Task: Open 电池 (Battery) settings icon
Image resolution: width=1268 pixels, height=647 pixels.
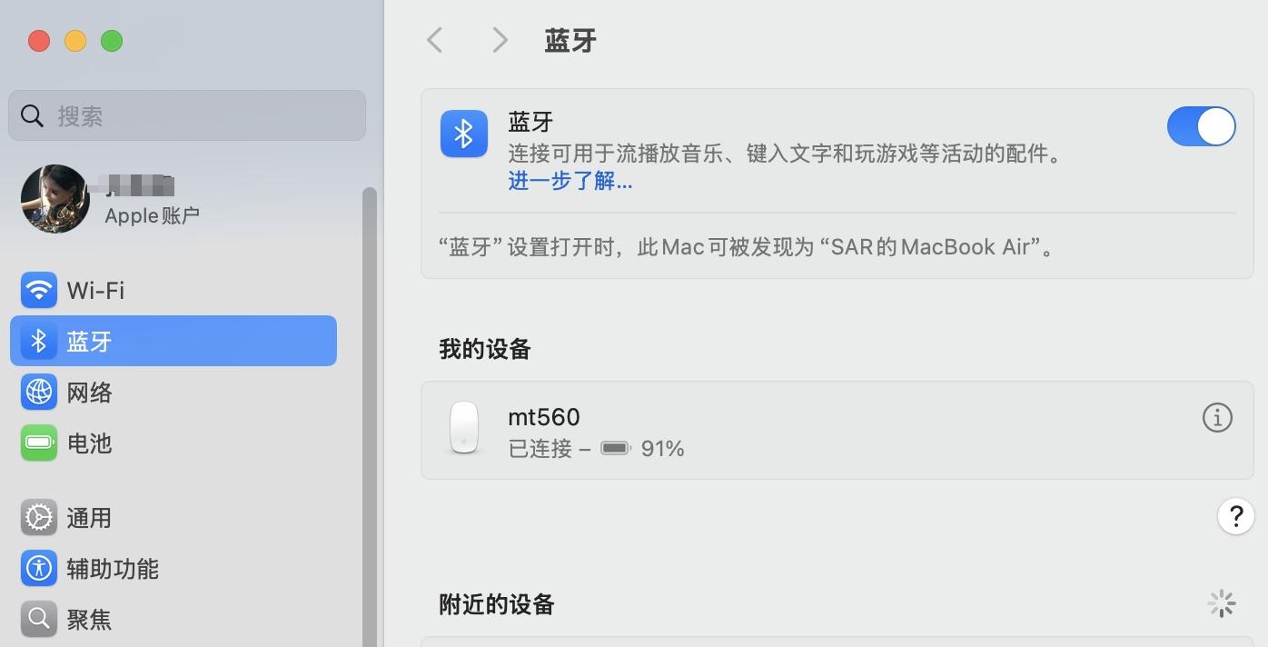Action: 38,443
